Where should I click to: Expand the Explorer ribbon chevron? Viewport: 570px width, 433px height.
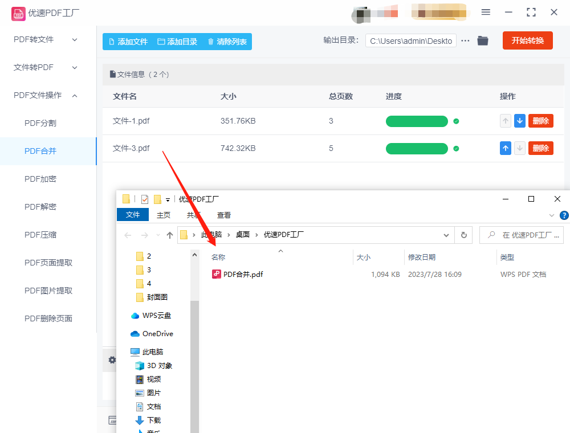coord(551,215)
